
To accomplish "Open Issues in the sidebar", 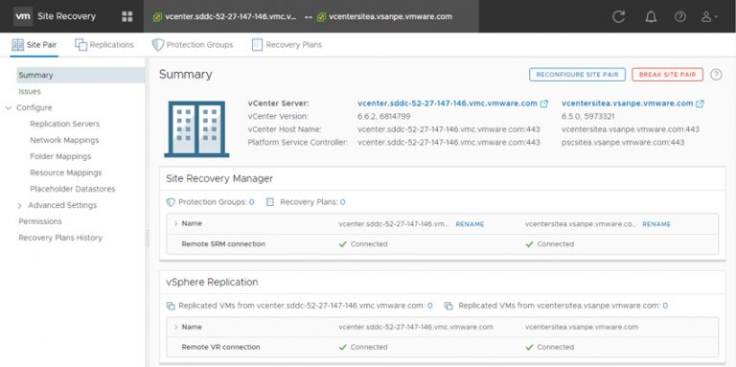I will click(30, 91).
